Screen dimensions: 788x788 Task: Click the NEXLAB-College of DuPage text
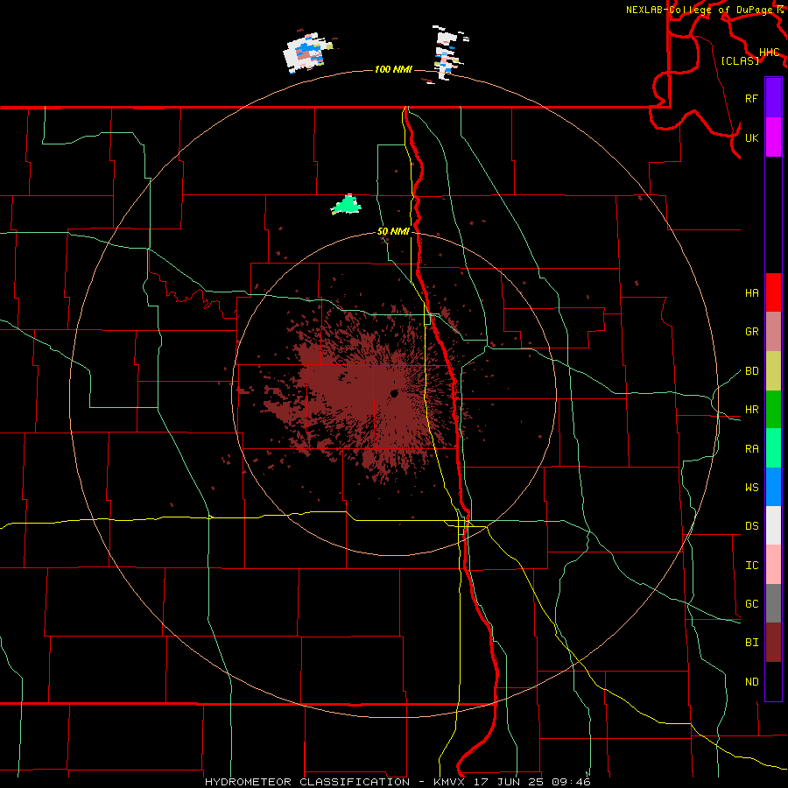(699, 10)
